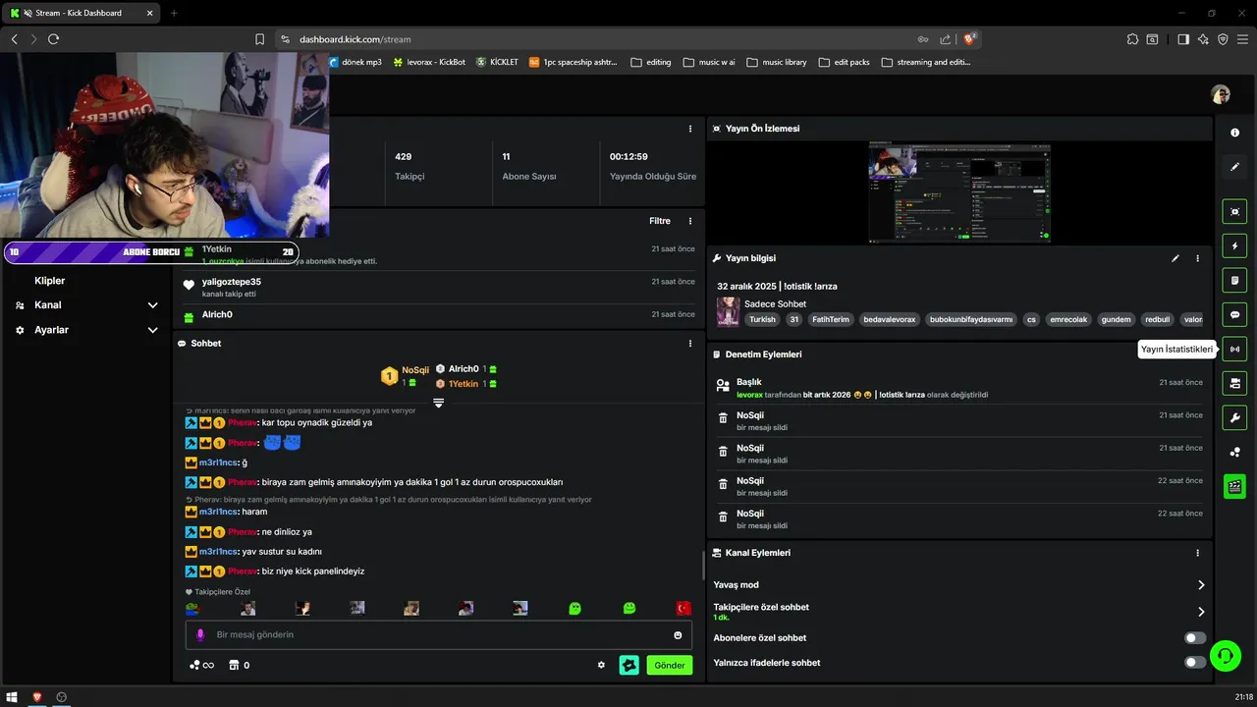The image size is (1257, 707).
Task: Open the music library bookmark folder
Action: pos(777,62)
